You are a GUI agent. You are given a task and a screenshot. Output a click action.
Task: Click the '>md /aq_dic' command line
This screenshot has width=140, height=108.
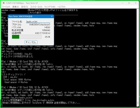[8, 51]
